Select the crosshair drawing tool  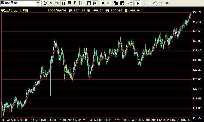pos(144,3)
